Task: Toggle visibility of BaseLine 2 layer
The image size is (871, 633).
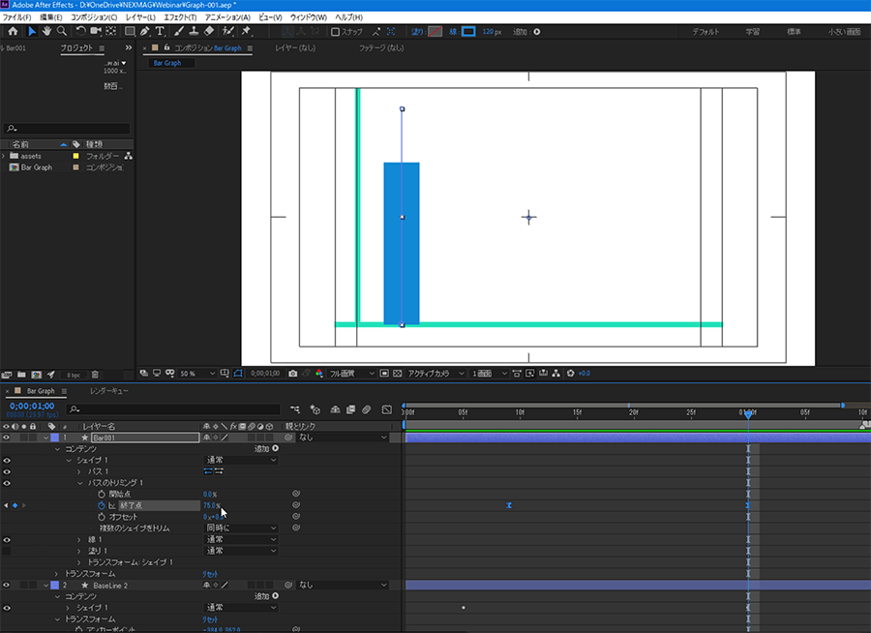Action: tap(7, 585)
